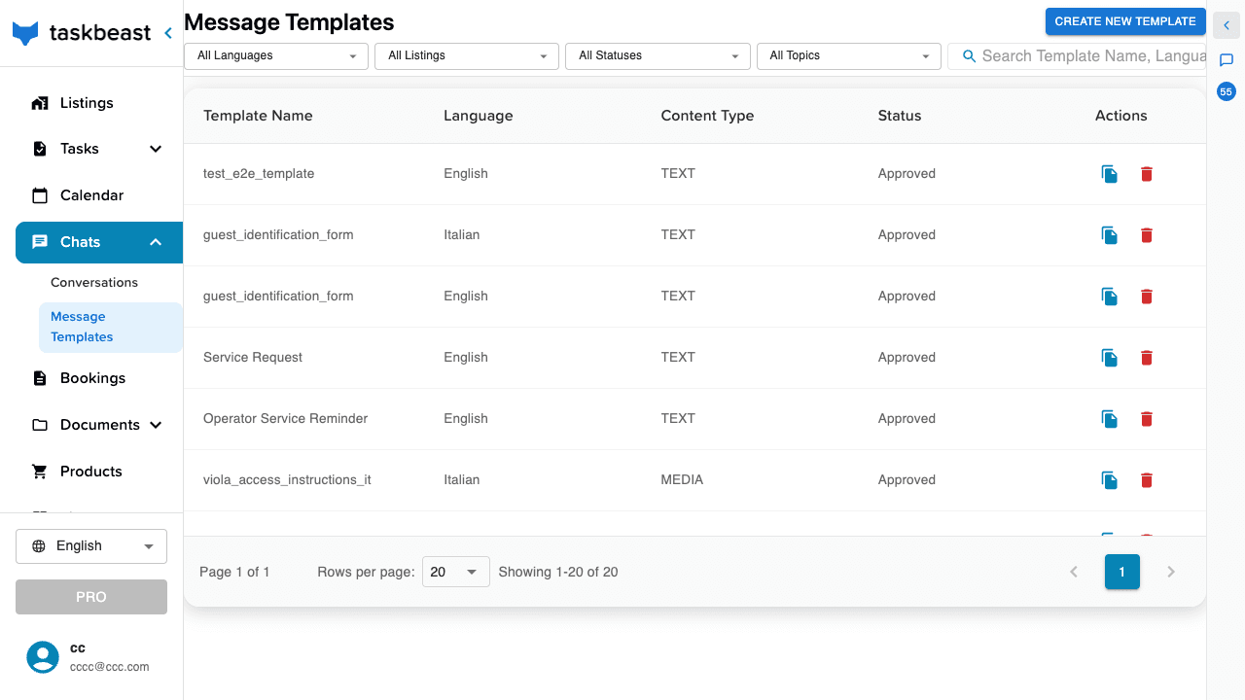
Task: Open the chat bubble icon in the right panel
Action: 1226,60
